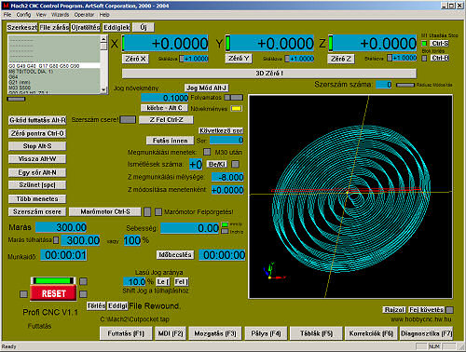This screenshot has height=352, width=466.
Task: Click the Be/Ki toggle button
Action: tap(217, 164)
